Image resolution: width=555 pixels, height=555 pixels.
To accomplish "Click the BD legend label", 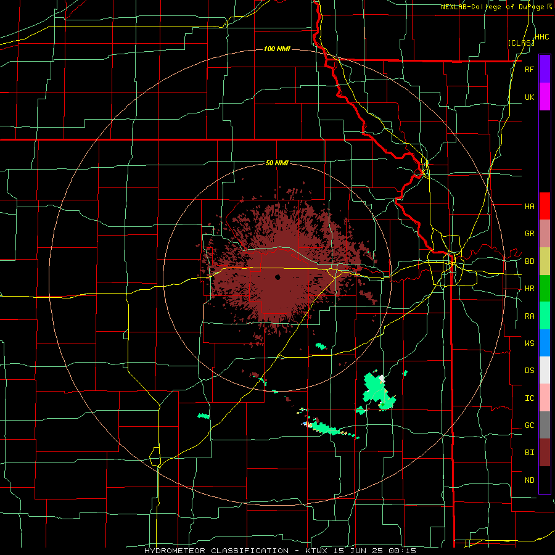I will click(x=530, y=261).
